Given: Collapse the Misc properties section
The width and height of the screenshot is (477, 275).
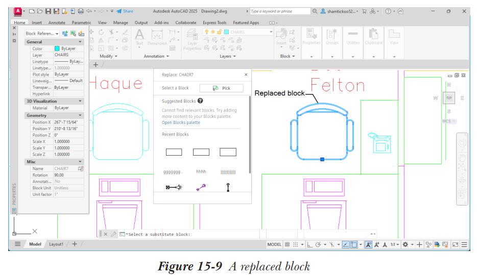Looking at the screenshot, I should coord(80,162).
